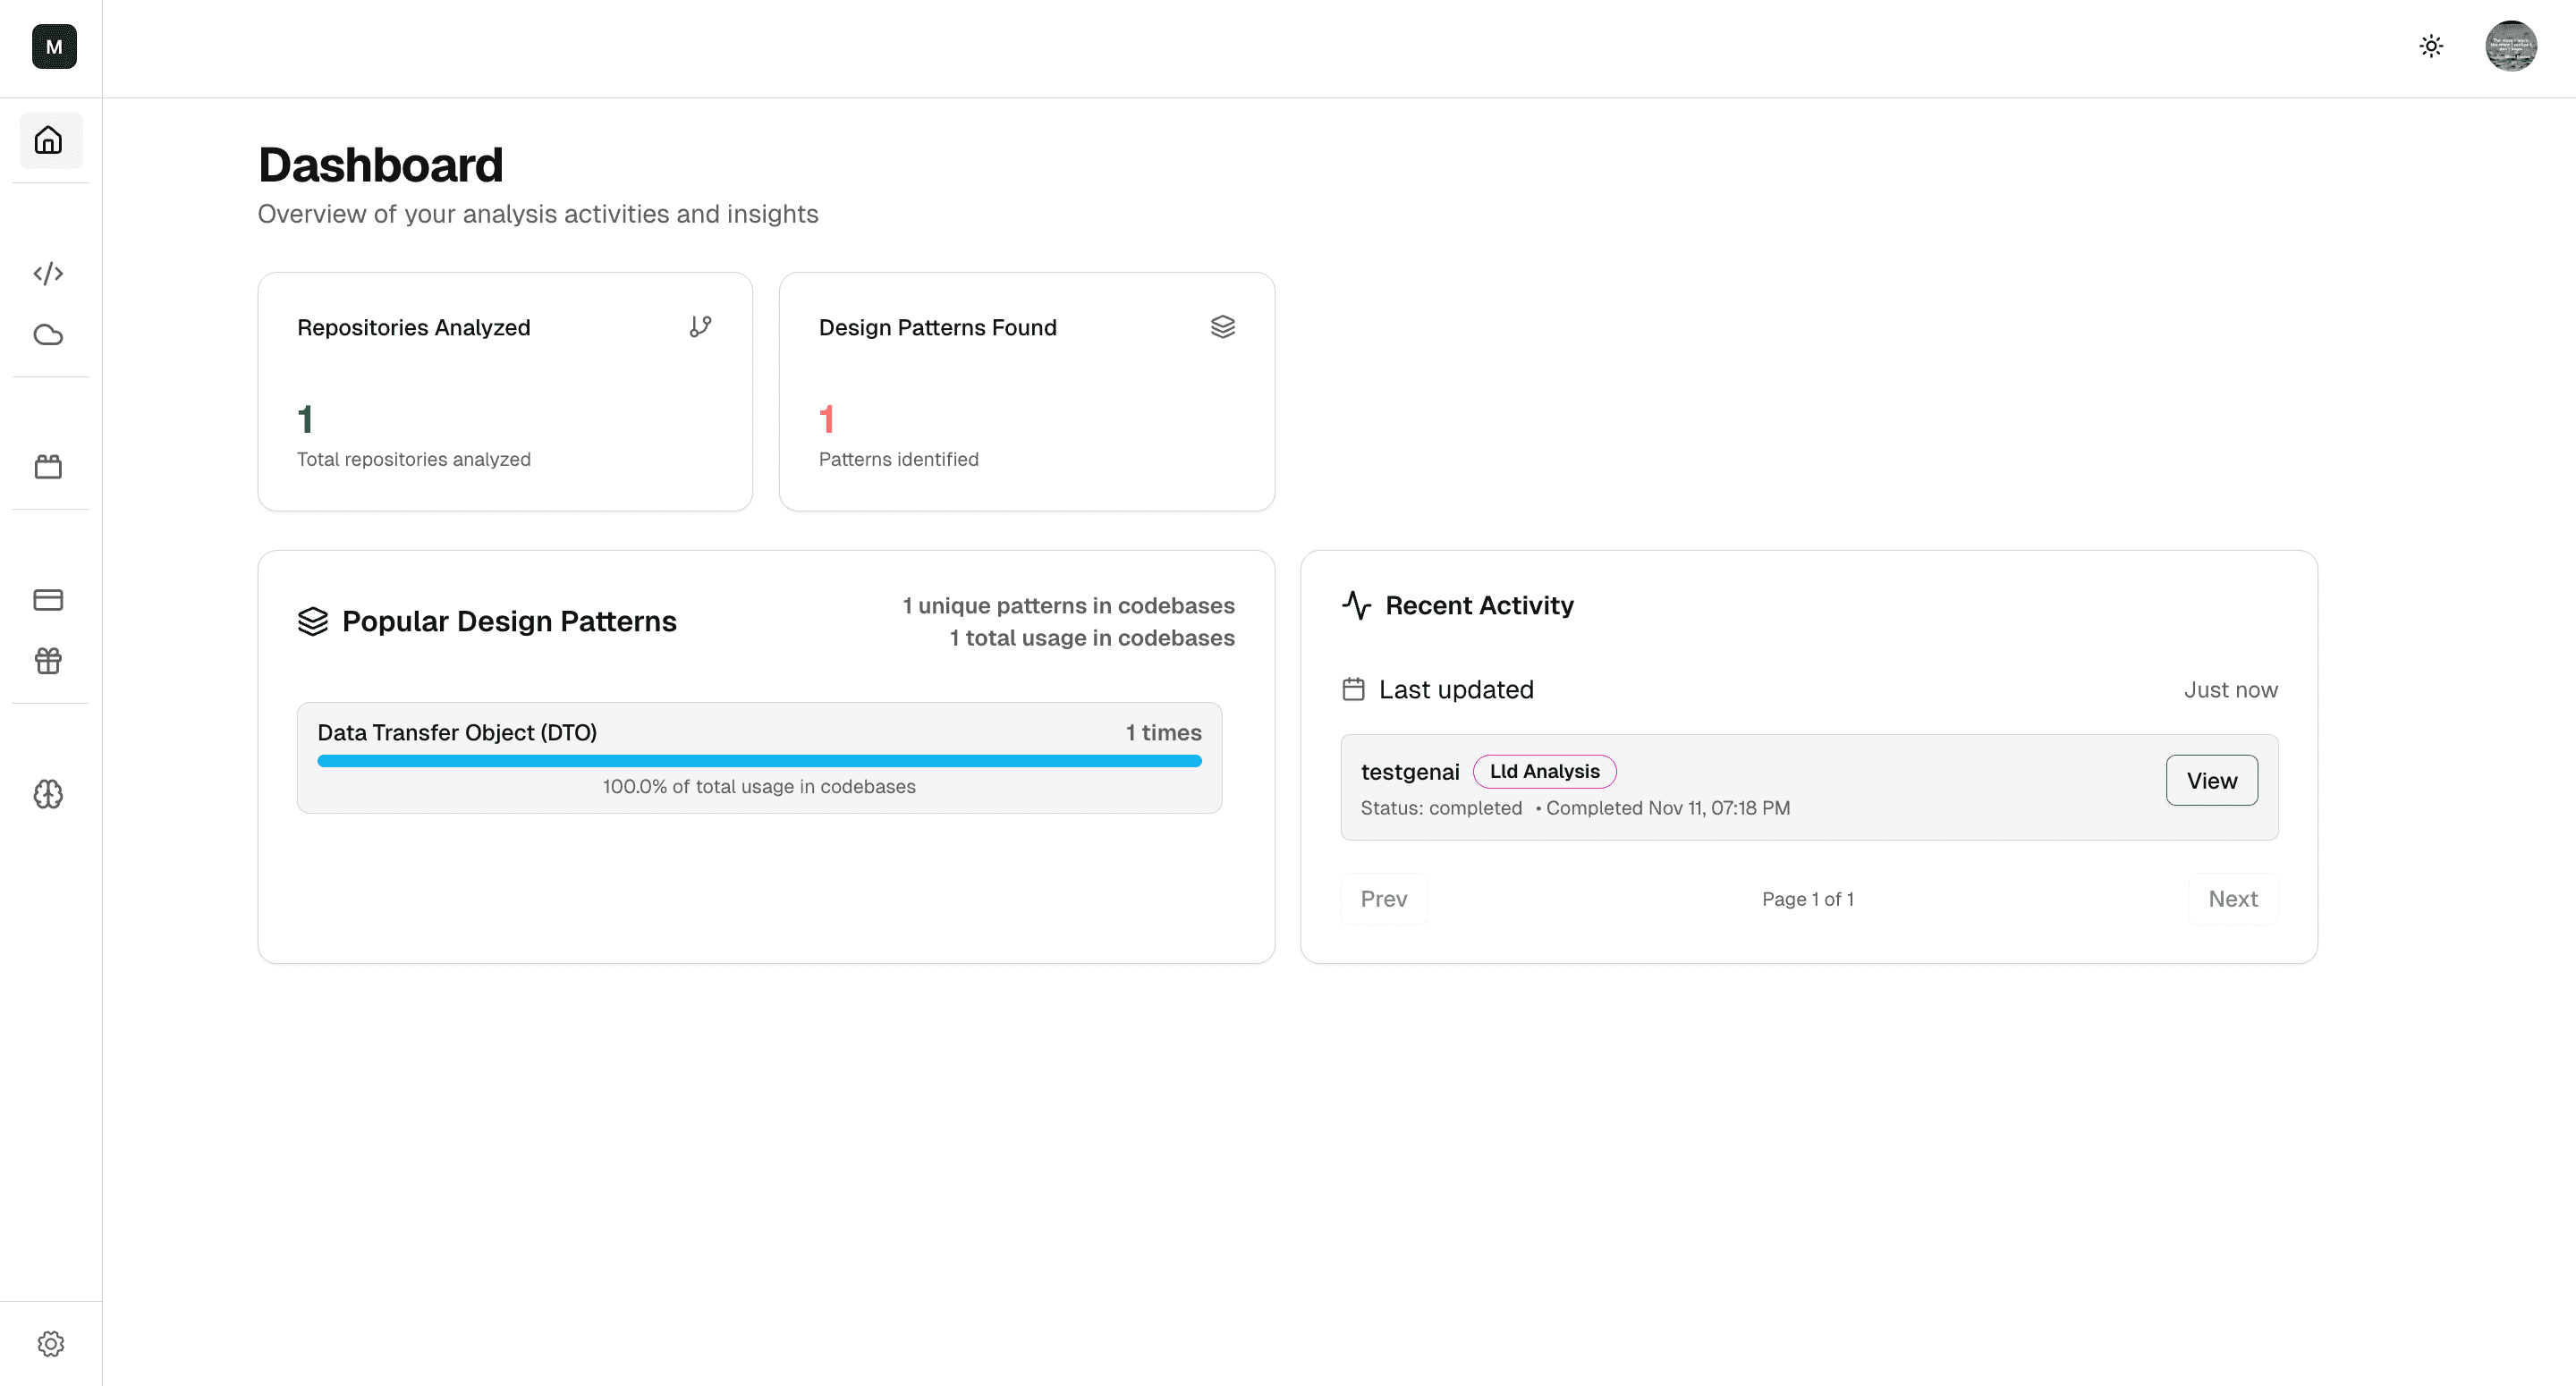Click the layers icon on patterns card
Screen dimensions: 2576x1386
click(x=1222, y=327)
